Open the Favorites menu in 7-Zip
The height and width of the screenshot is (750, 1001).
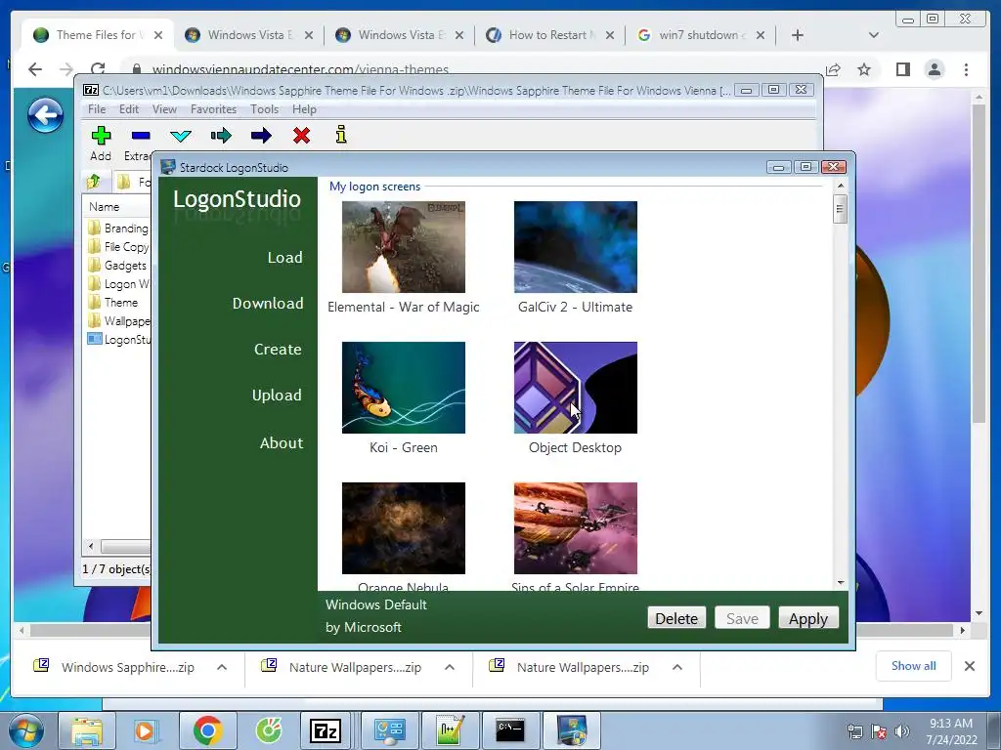[213, 109]
